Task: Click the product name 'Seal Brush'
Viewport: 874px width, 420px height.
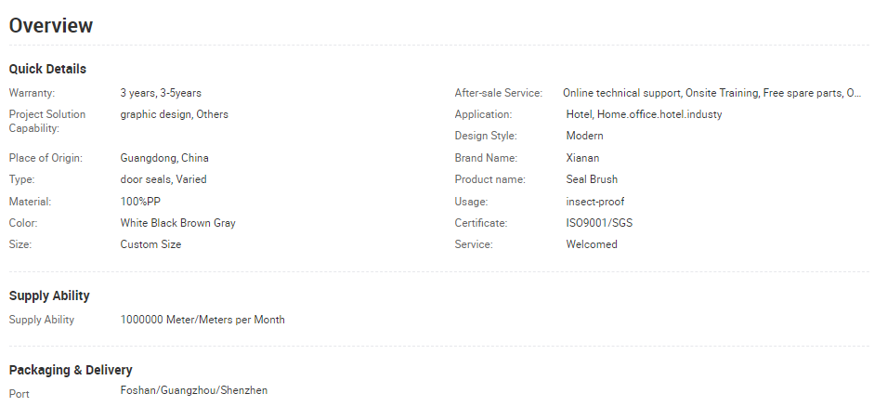Action: [x=592, y=179]
